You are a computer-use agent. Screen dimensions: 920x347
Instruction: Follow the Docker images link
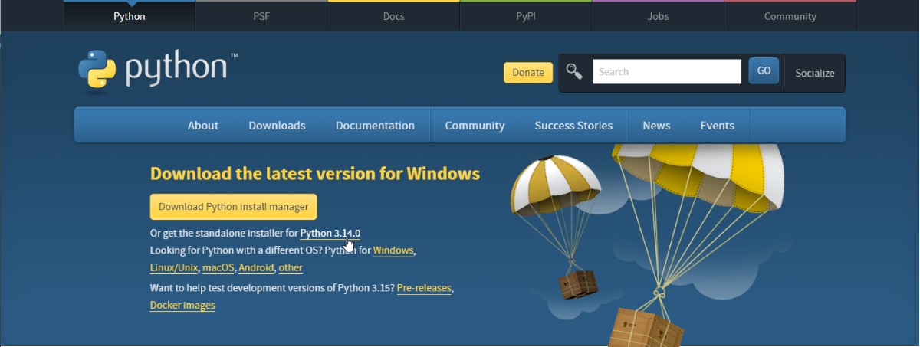[182, 306]
